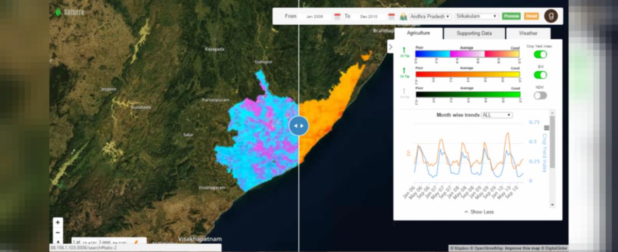This screenshot has height=252, width=618.
Task: Open Month wise trends ALL dropdown
Action: pos(496,115)
